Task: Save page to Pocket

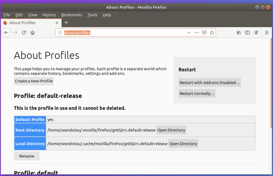Action: point(204,32)
